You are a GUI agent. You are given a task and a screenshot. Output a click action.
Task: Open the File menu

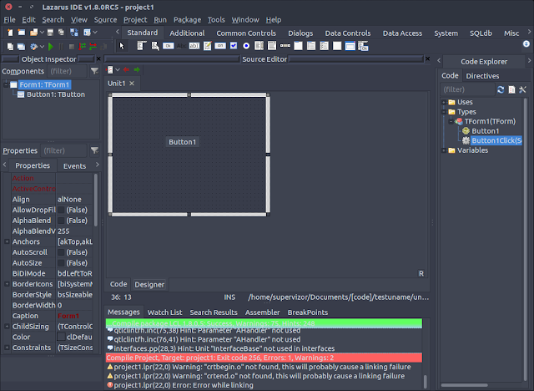9,20
